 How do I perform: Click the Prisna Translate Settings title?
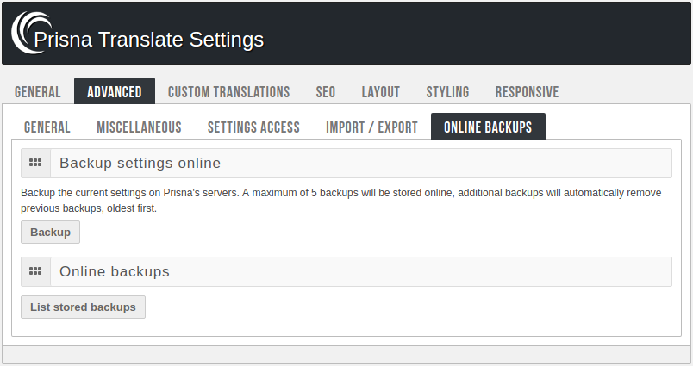[148, 40]
